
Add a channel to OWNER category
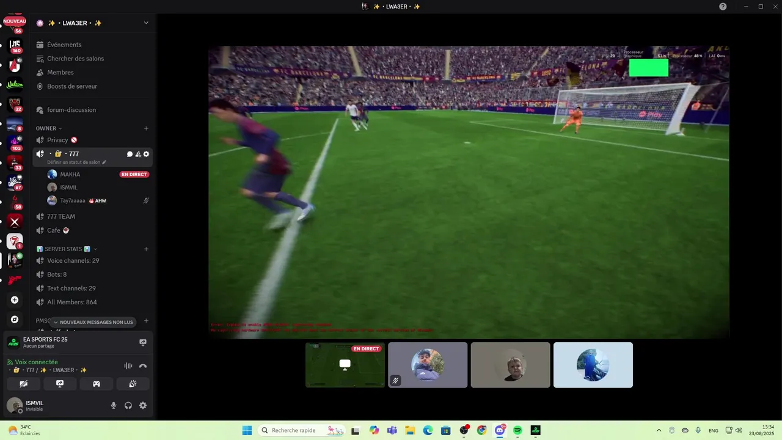pyautogui.click(x=146, y=128)
